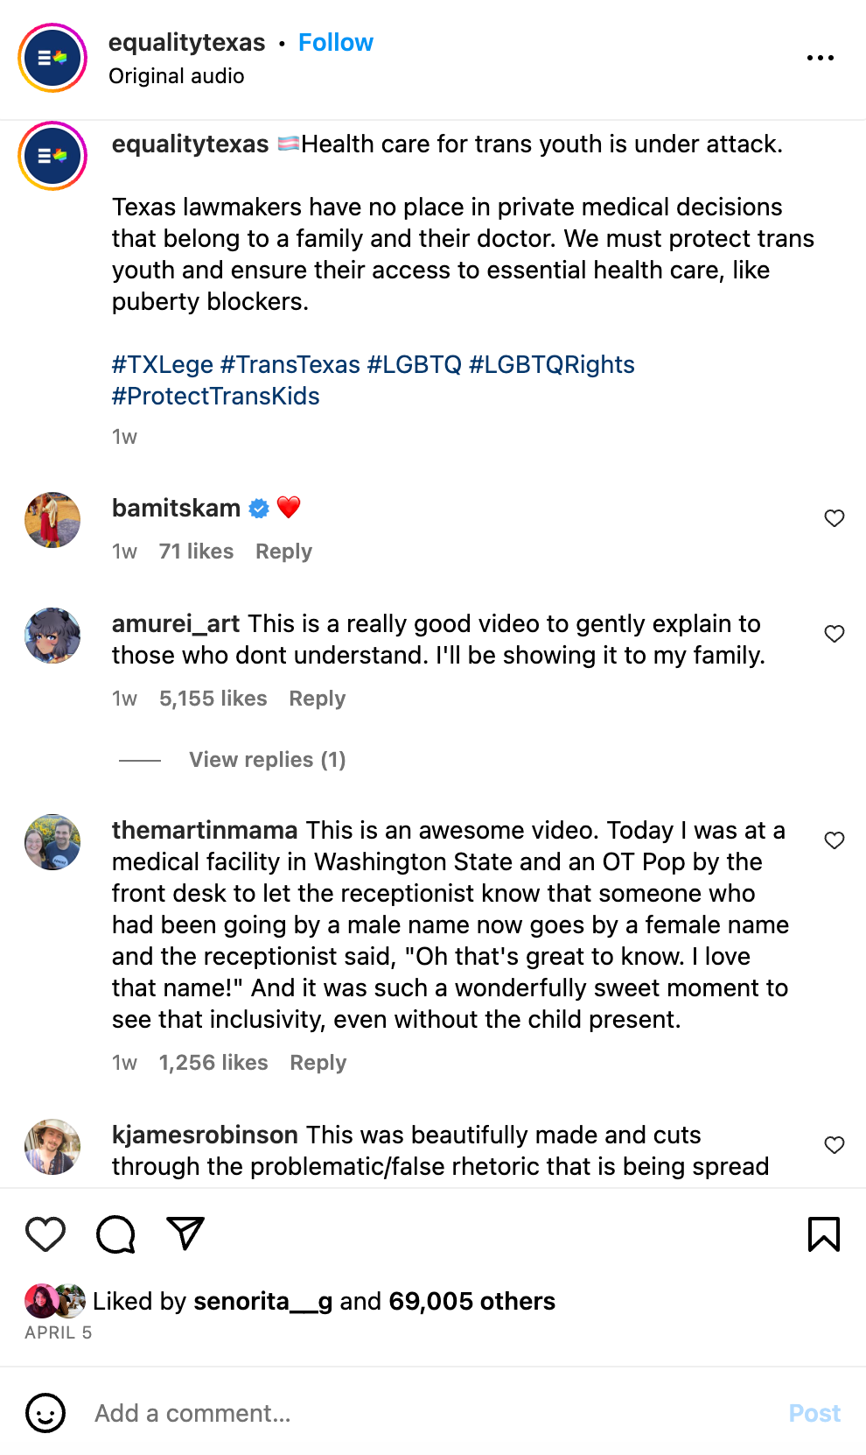Open bamitskam's profile avatar
Viewport: 866px width, 1455px height.
(x=52, y=520)
